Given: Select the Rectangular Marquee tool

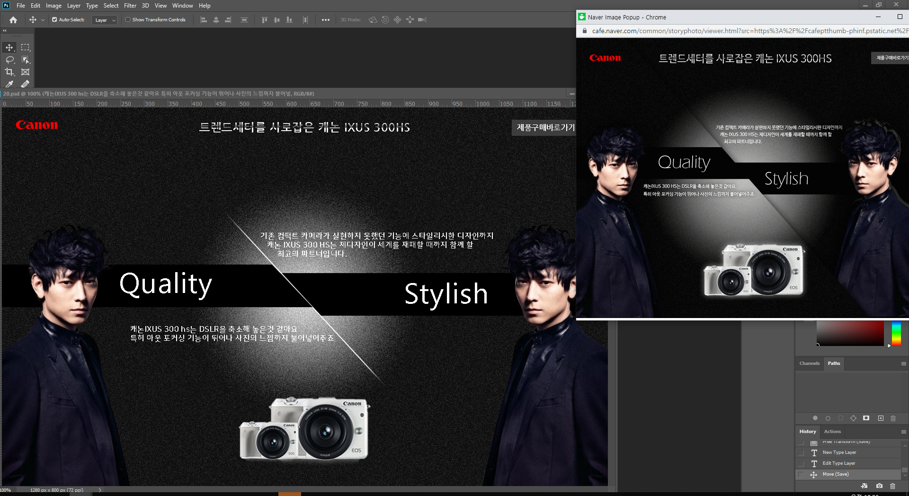Looking at the screenshot, I should [x=26, y=47].
